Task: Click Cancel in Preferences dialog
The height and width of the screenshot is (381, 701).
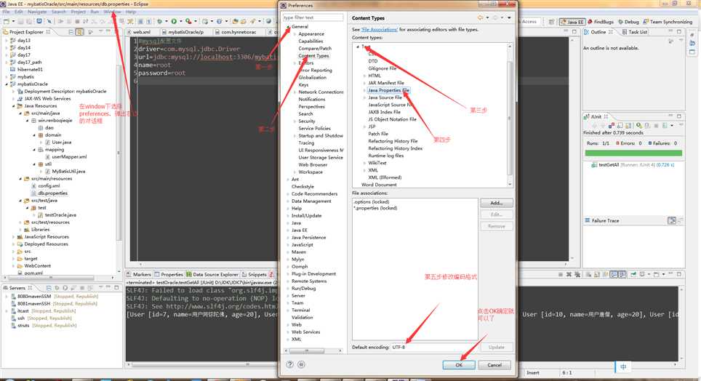Action: tap(494, 365)
